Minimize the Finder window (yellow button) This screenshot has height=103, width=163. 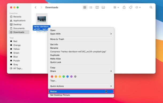click(x=14, y=7)
